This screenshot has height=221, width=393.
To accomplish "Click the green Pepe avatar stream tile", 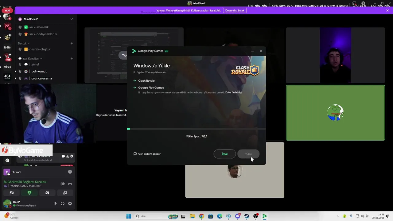I will [335, 113].
